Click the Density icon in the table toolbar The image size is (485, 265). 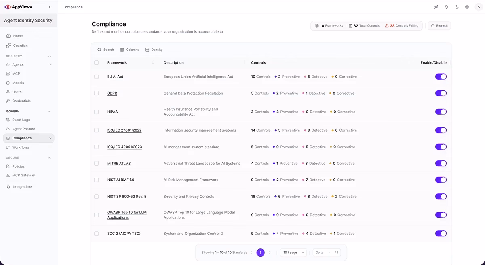coord(147,50)
